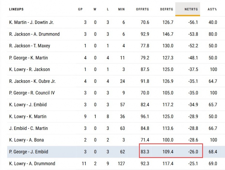Viewport: 225px width, 170px height.
Task: Click the LINEUPS column header
Action: pos(16,9)
